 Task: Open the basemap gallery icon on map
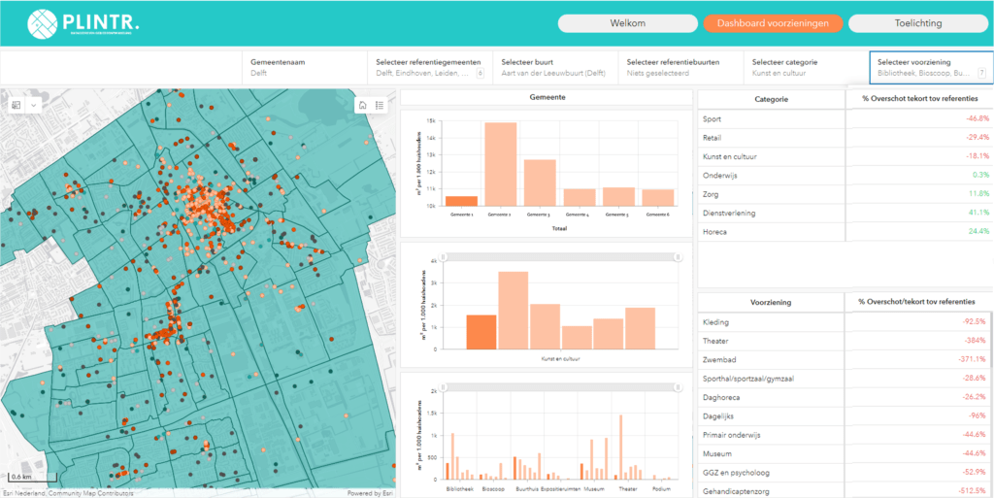click(x=17, y=105)
